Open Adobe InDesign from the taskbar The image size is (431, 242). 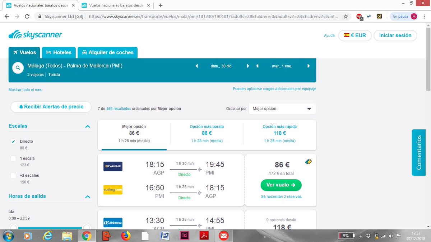click(185, 236)
